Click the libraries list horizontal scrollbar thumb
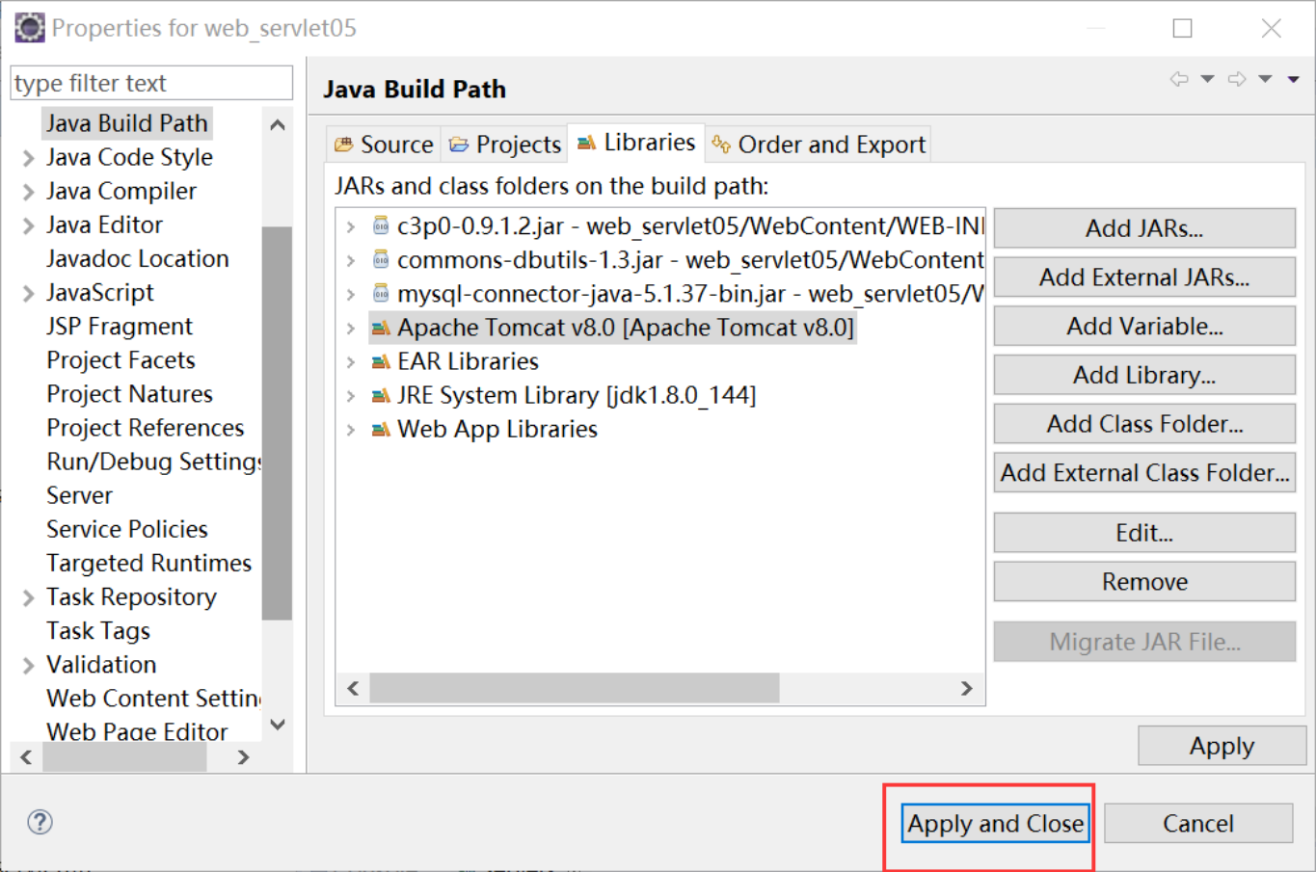The width and height of the screenshot is (1316, 872). tap(575, 688)
